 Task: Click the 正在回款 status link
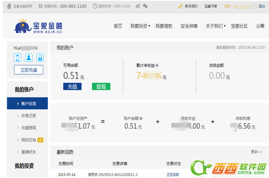click(173, 175)
